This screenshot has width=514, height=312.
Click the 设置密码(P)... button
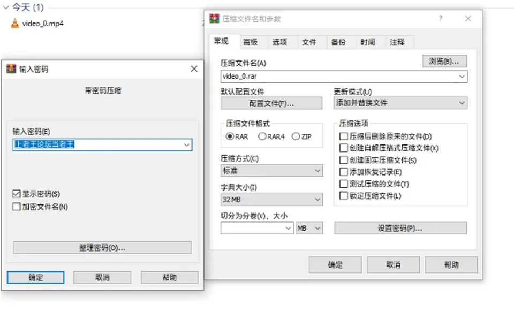[400, 228]
